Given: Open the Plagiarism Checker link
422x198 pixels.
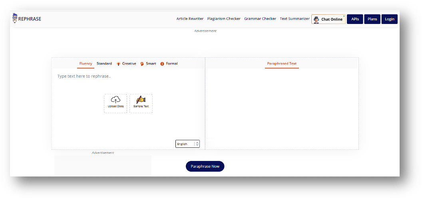Looking at the screenshot, I should [224, 19].
